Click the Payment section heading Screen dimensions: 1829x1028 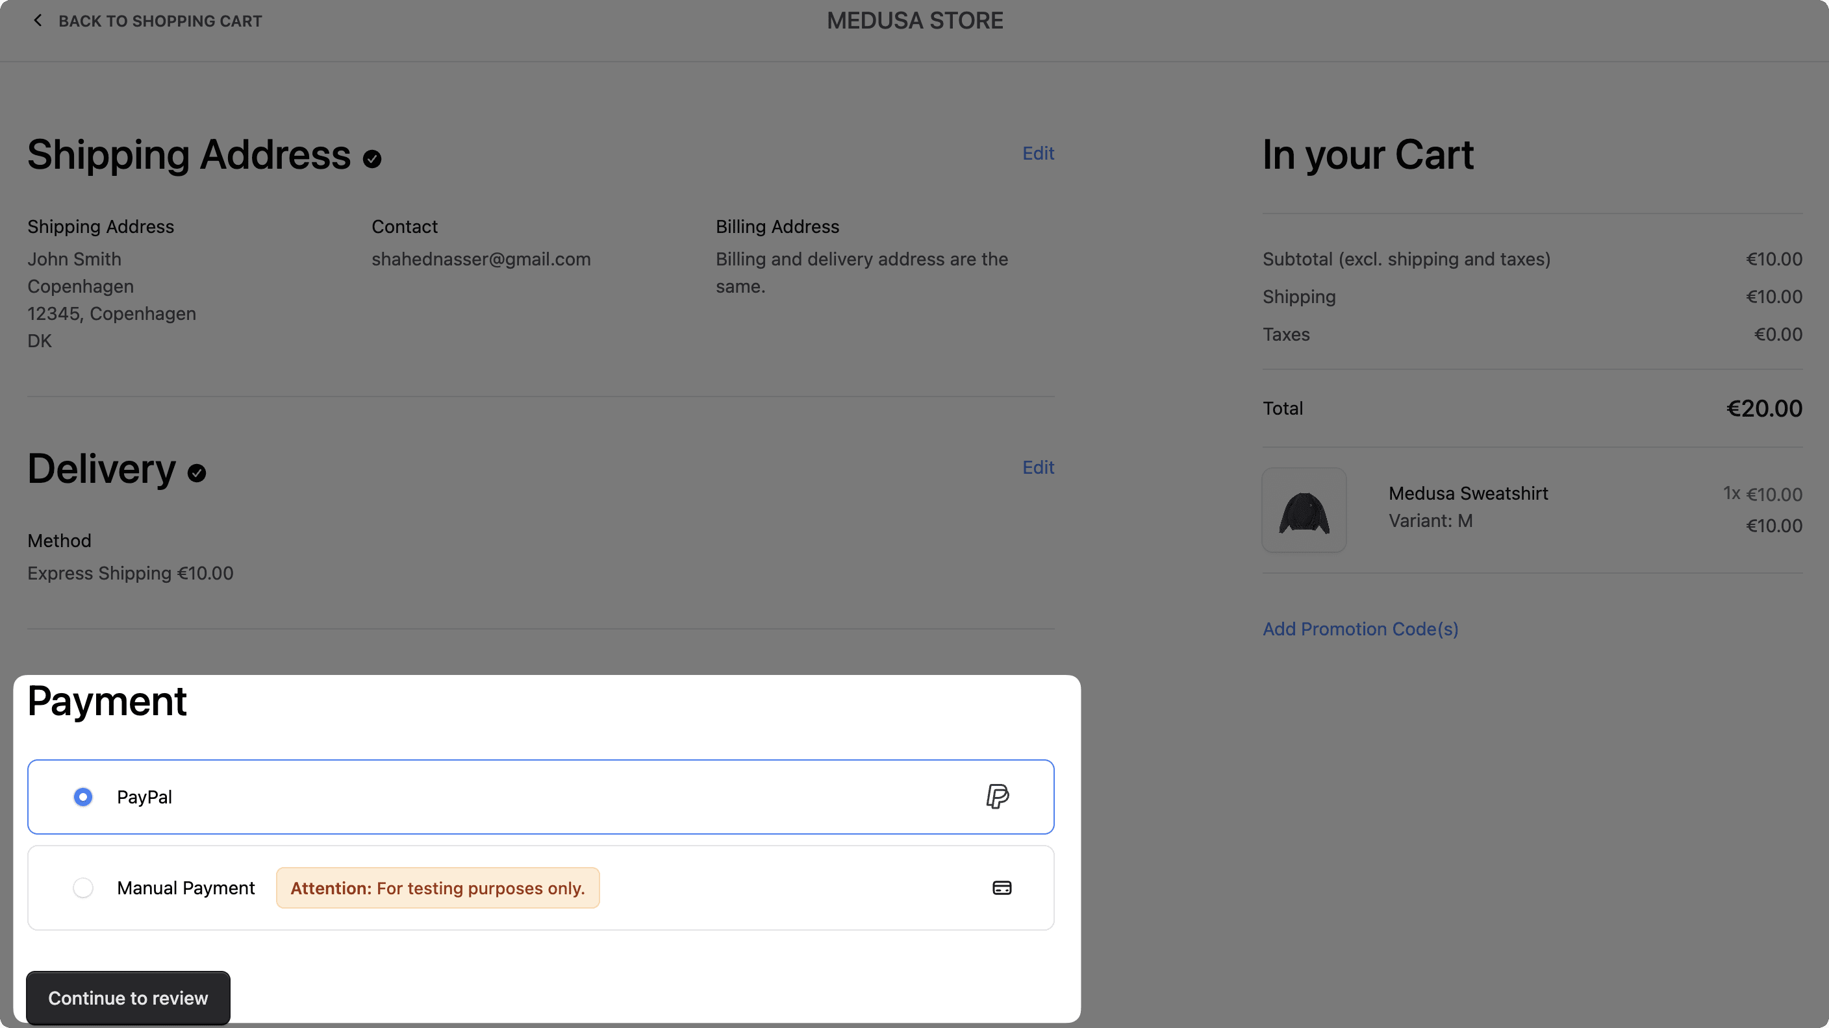[107, 702]
